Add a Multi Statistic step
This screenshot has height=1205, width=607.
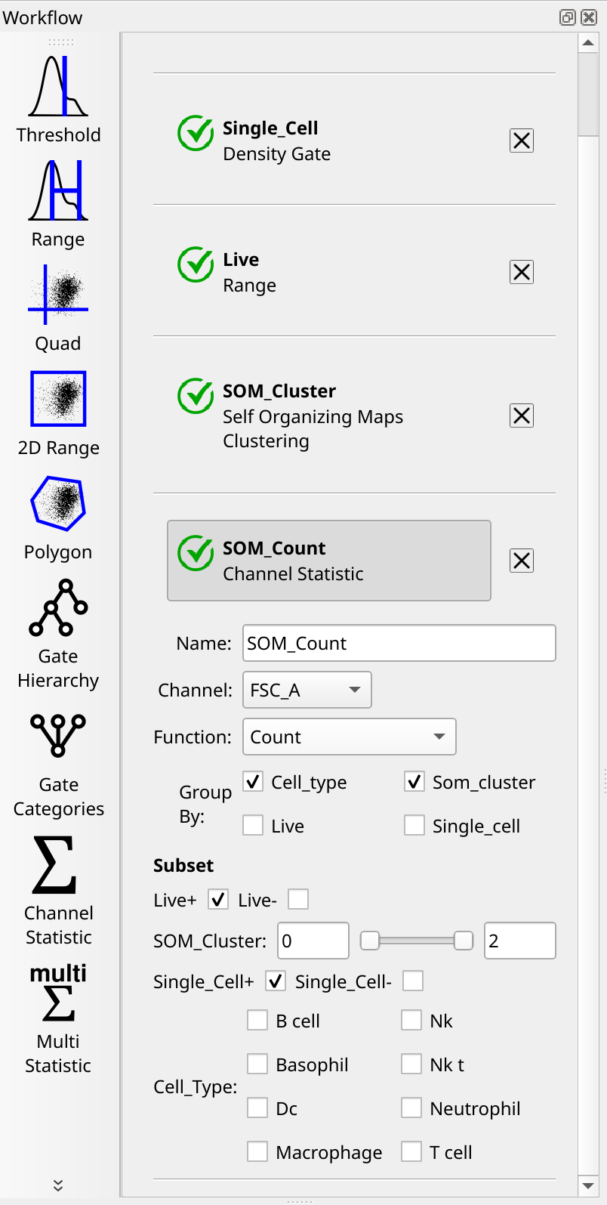coord(58,1018)
